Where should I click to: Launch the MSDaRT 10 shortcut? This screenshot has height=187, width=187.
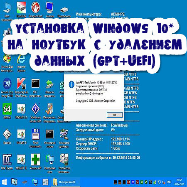click(21, 162)
